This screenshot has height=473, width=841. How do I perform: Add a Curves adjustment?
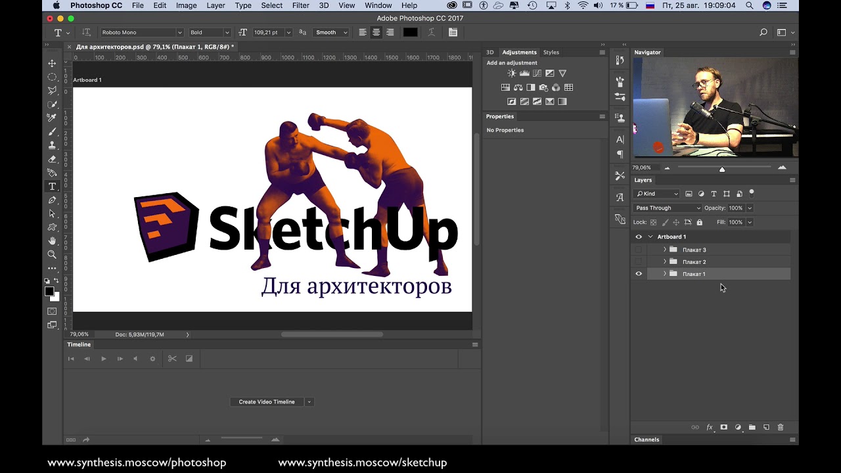coord(537,74)
